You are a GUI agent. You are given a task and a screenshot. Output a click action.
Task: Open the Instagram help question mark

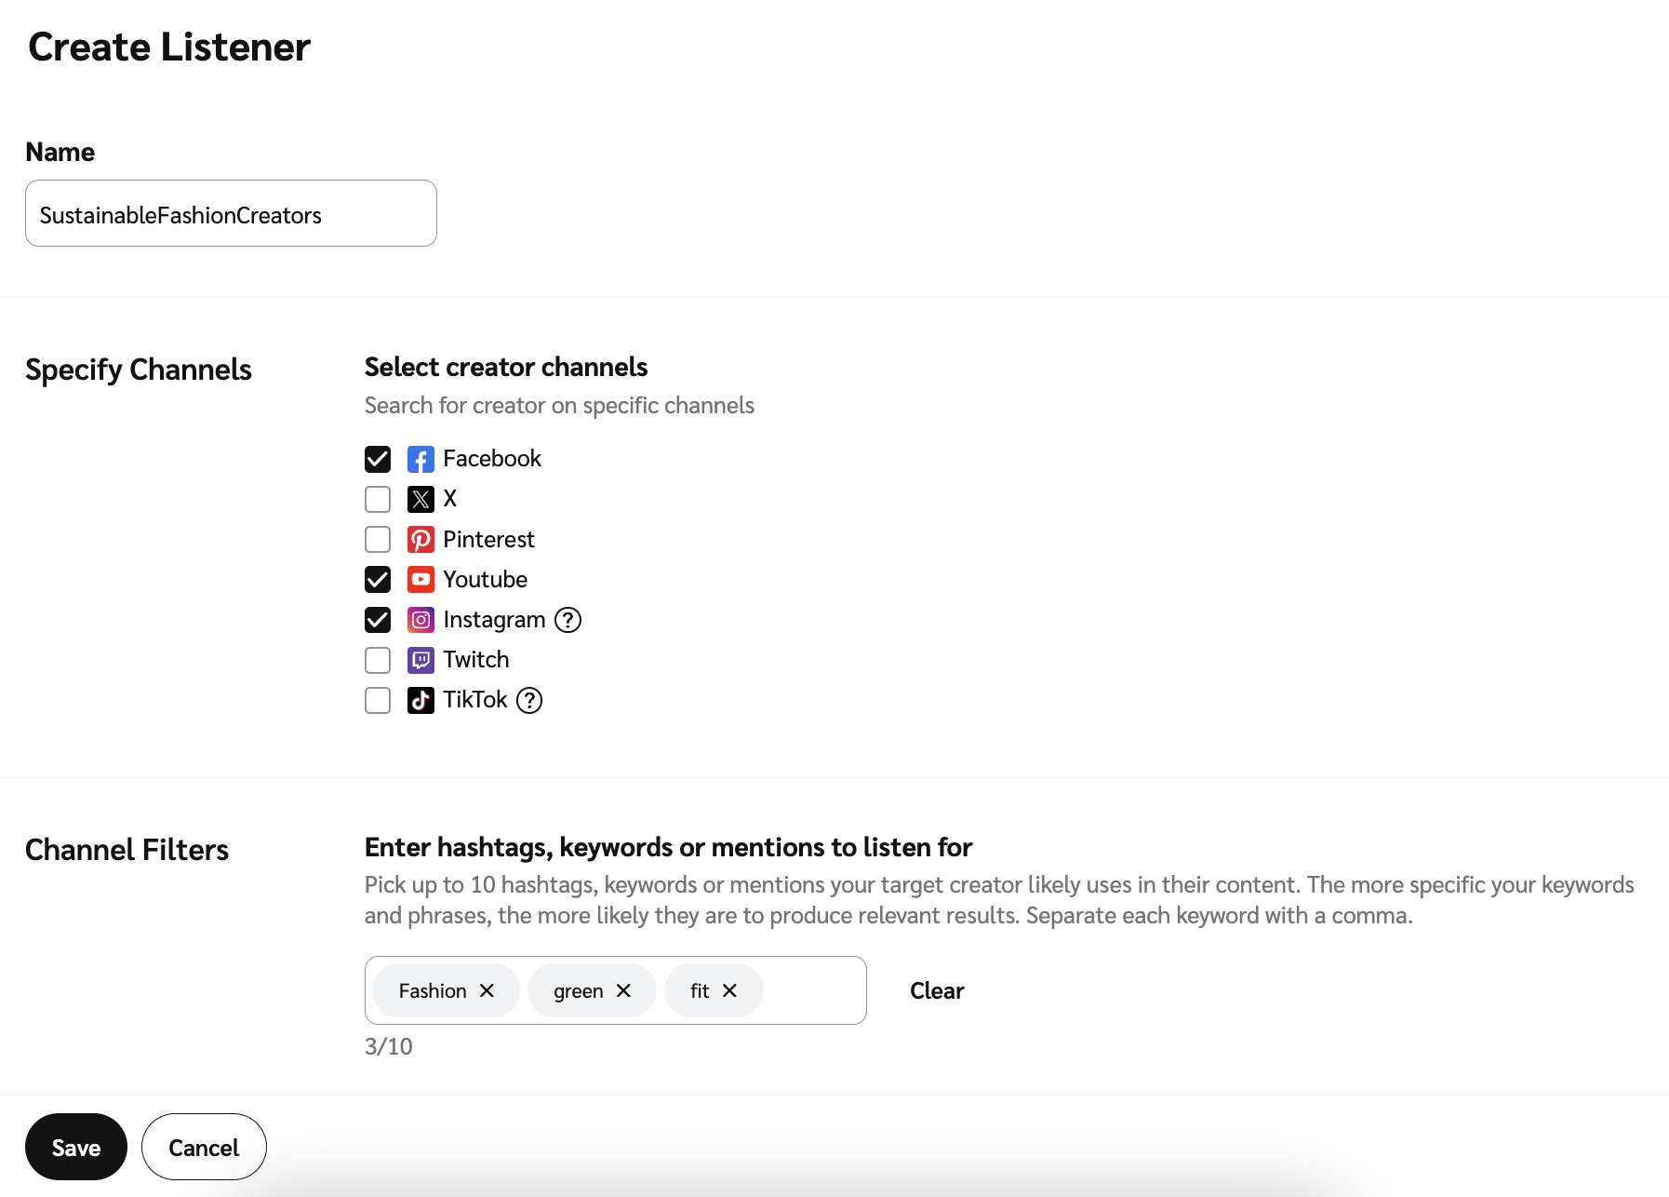click(x=567, y=620)
